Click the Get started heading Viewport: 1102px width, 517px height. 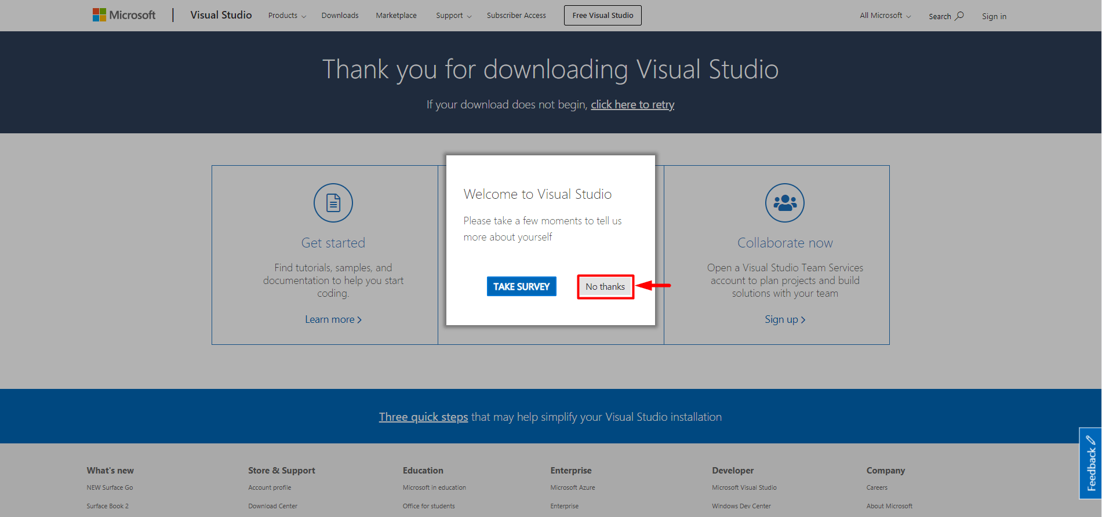(333, 243)
